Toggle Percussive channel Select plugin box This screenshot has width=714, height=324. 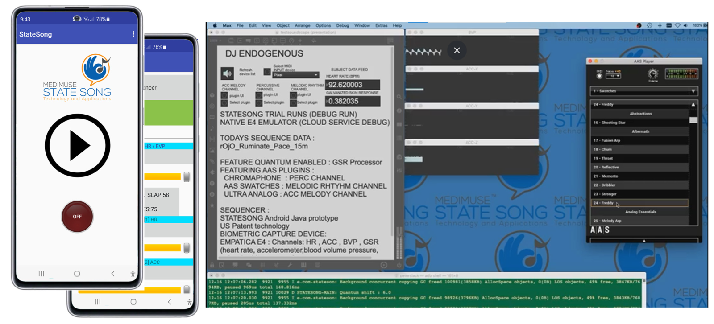coord(259,103)
